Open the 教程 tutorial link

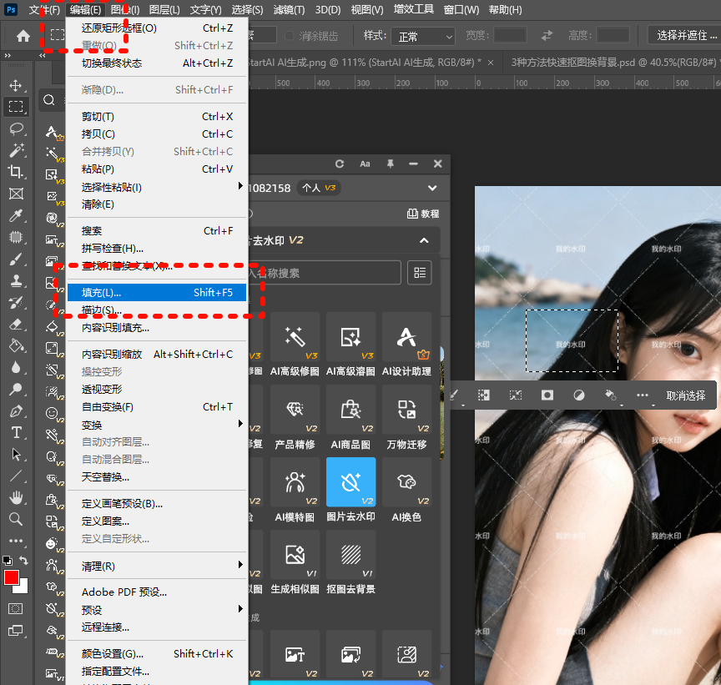tap(423, 214)
